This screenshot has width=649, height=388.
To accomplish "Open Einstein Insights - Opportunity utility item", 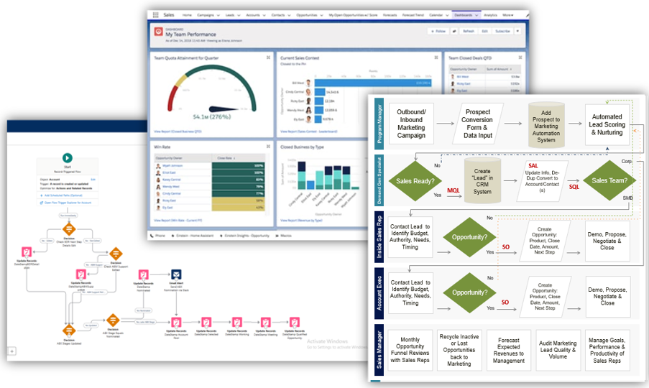I will [244, 236].
